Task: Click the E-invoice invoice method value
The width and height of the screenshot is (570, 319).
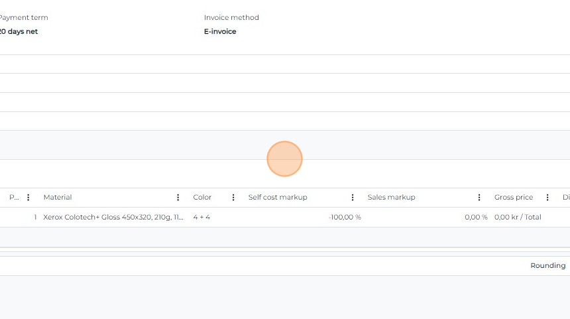Action: pyautogui.click(x=220, y=32)
